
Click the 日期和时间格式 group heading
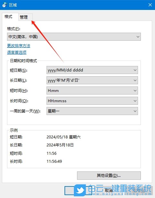click(x=23, y=61)
